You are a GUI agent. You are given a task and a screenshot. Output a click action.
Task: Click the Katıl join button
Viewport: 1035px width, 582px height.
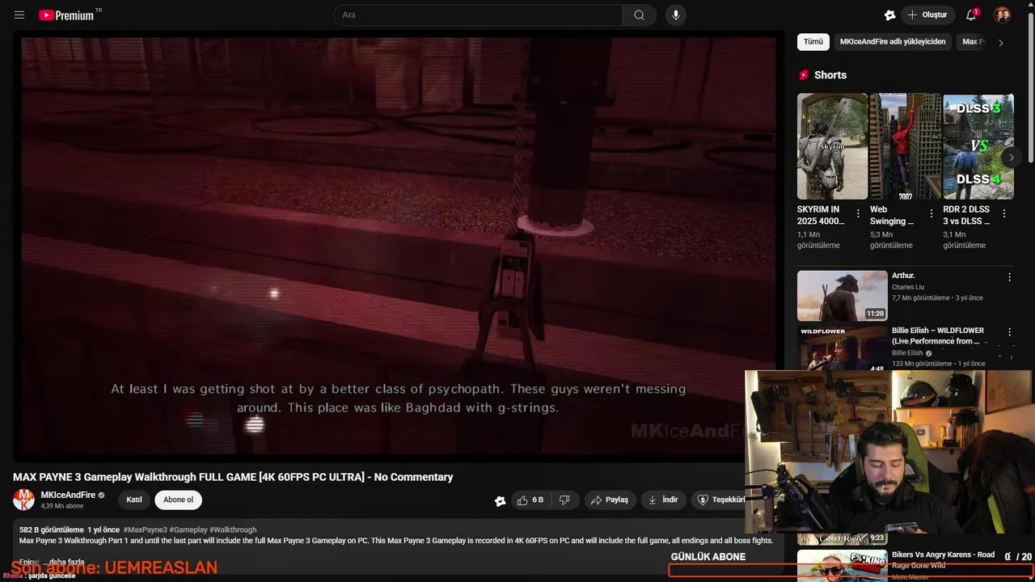pyautogui.click(x=134, y=500)
